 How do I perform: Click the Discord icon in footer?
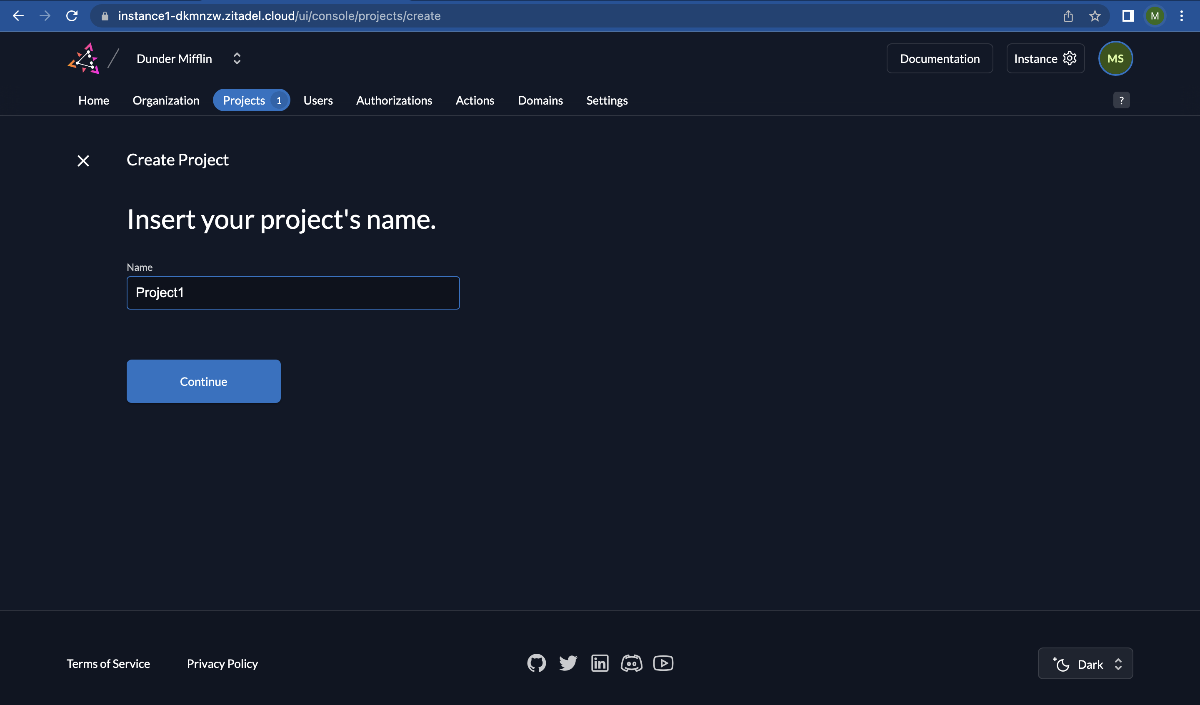(x=632, y=663)
